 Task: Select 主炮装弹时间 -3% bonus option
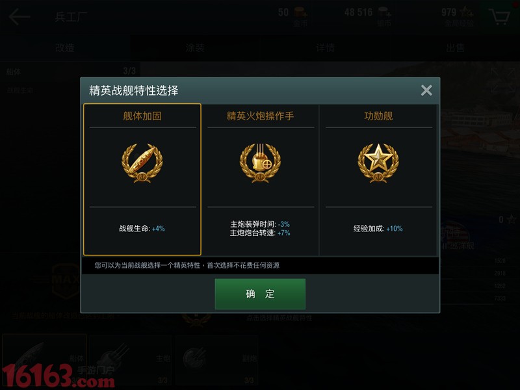click(260, 224)
